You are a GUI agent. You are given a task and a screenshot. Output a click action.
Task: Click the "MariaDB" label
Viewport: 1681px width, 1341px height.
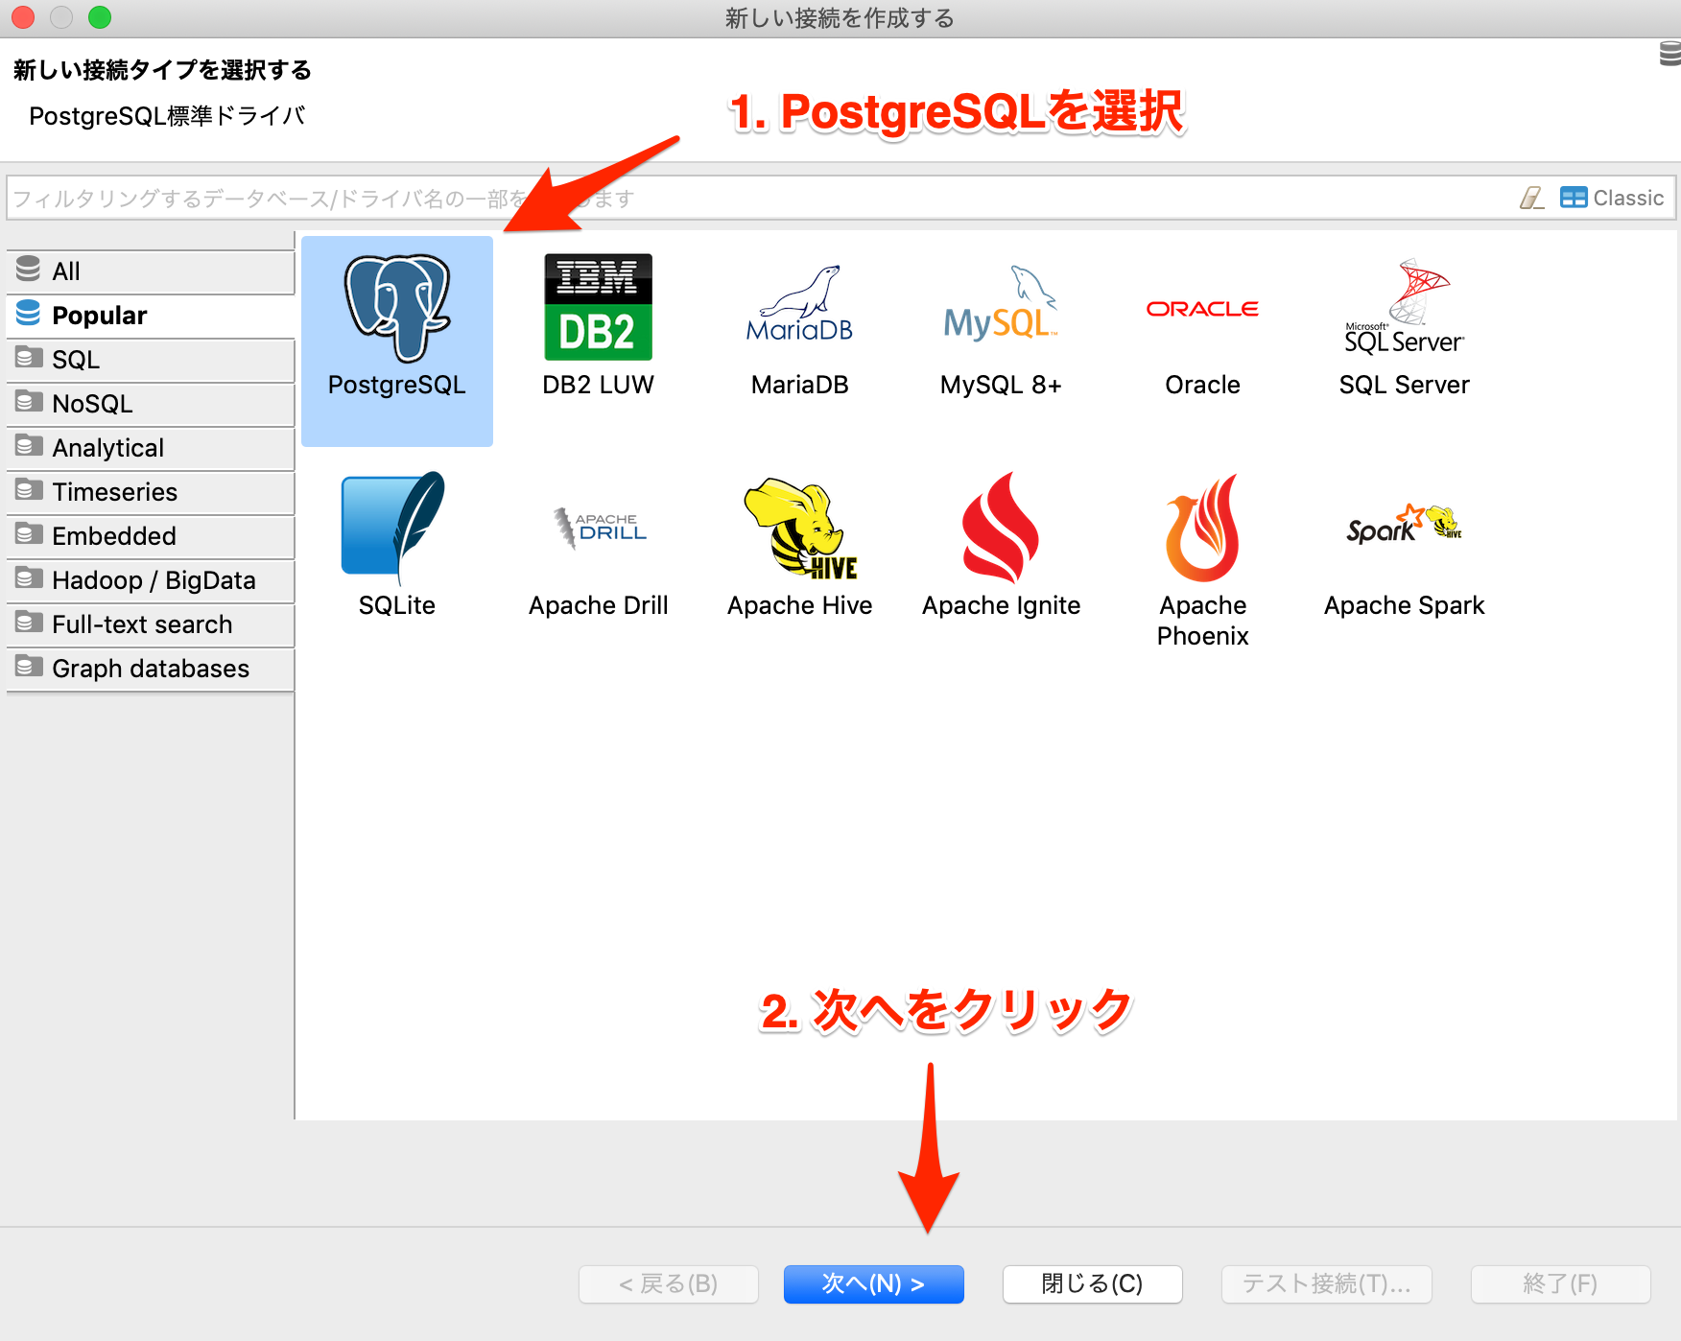click(800, 385)
